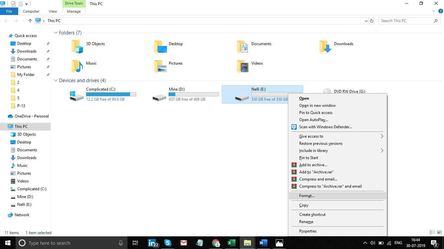Click the Refresh button beside address bar
The height and width of the screenshot is (249, 444).
[x=372, y=20]
